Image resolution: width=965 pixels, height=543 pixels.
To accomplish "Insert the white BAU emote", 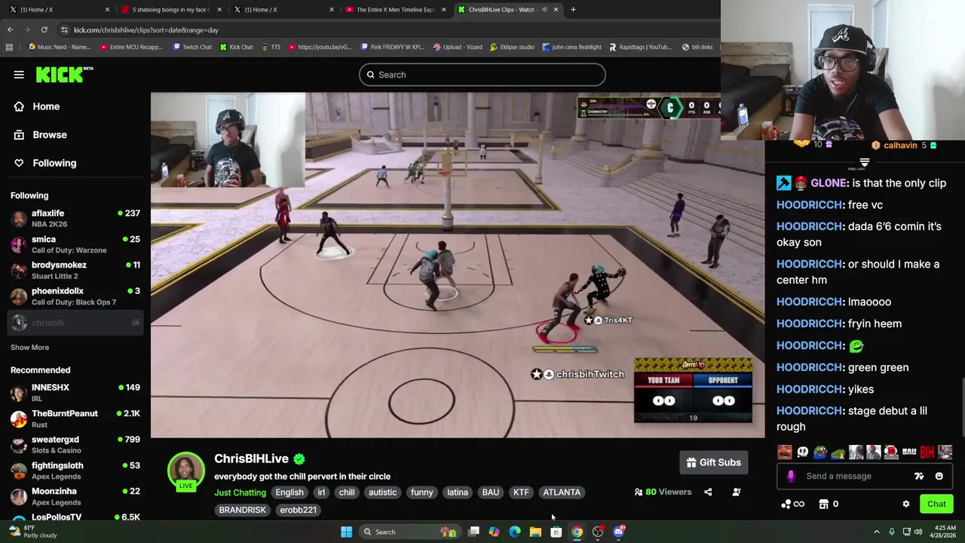I will pyautogui.click(x=909, y=452).
